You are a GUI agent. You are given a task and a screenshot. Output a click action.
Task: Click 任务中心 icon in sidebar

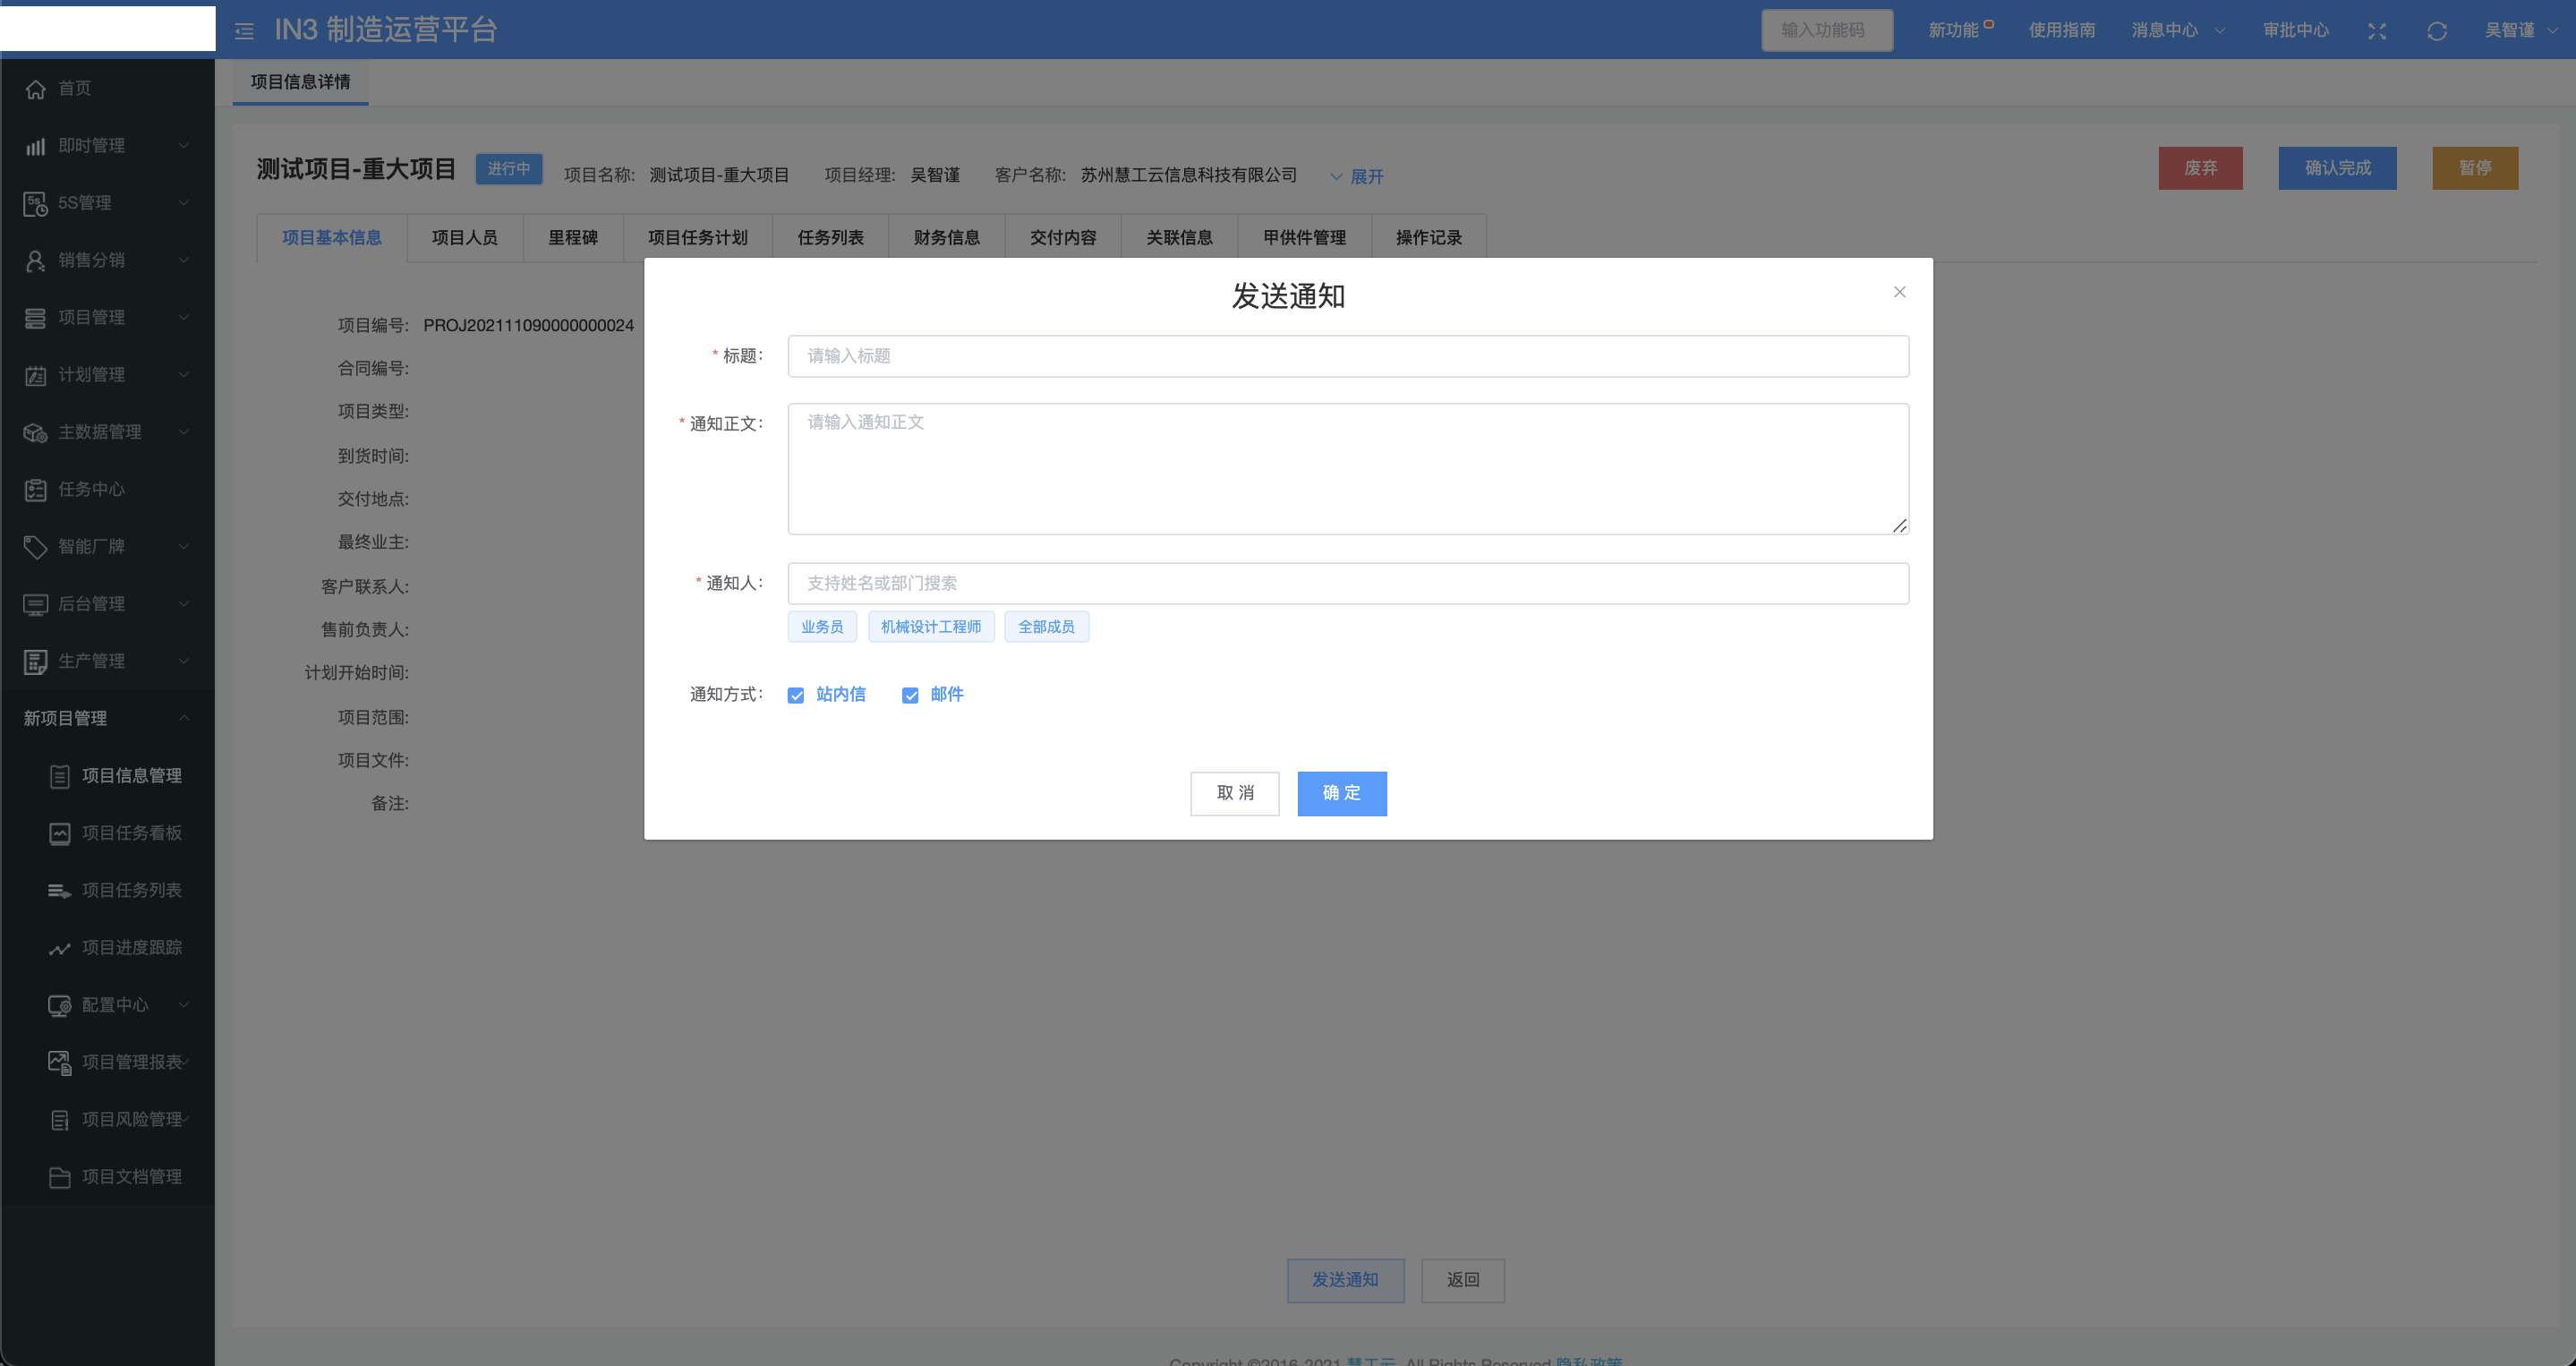36,490
